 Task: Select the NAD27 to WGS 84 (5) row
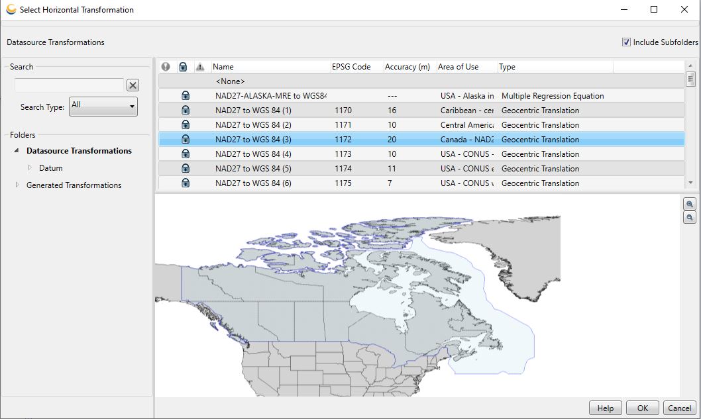point(421,168)
